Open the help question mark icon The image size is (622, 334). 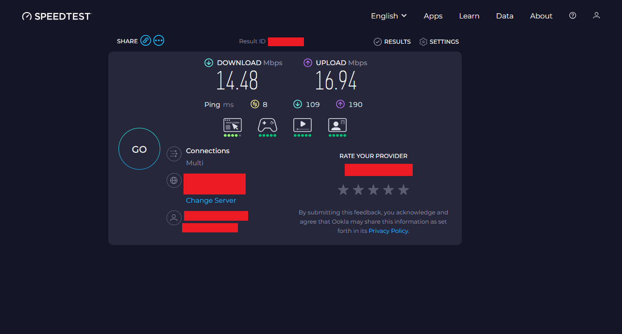(x=572, y=16)
